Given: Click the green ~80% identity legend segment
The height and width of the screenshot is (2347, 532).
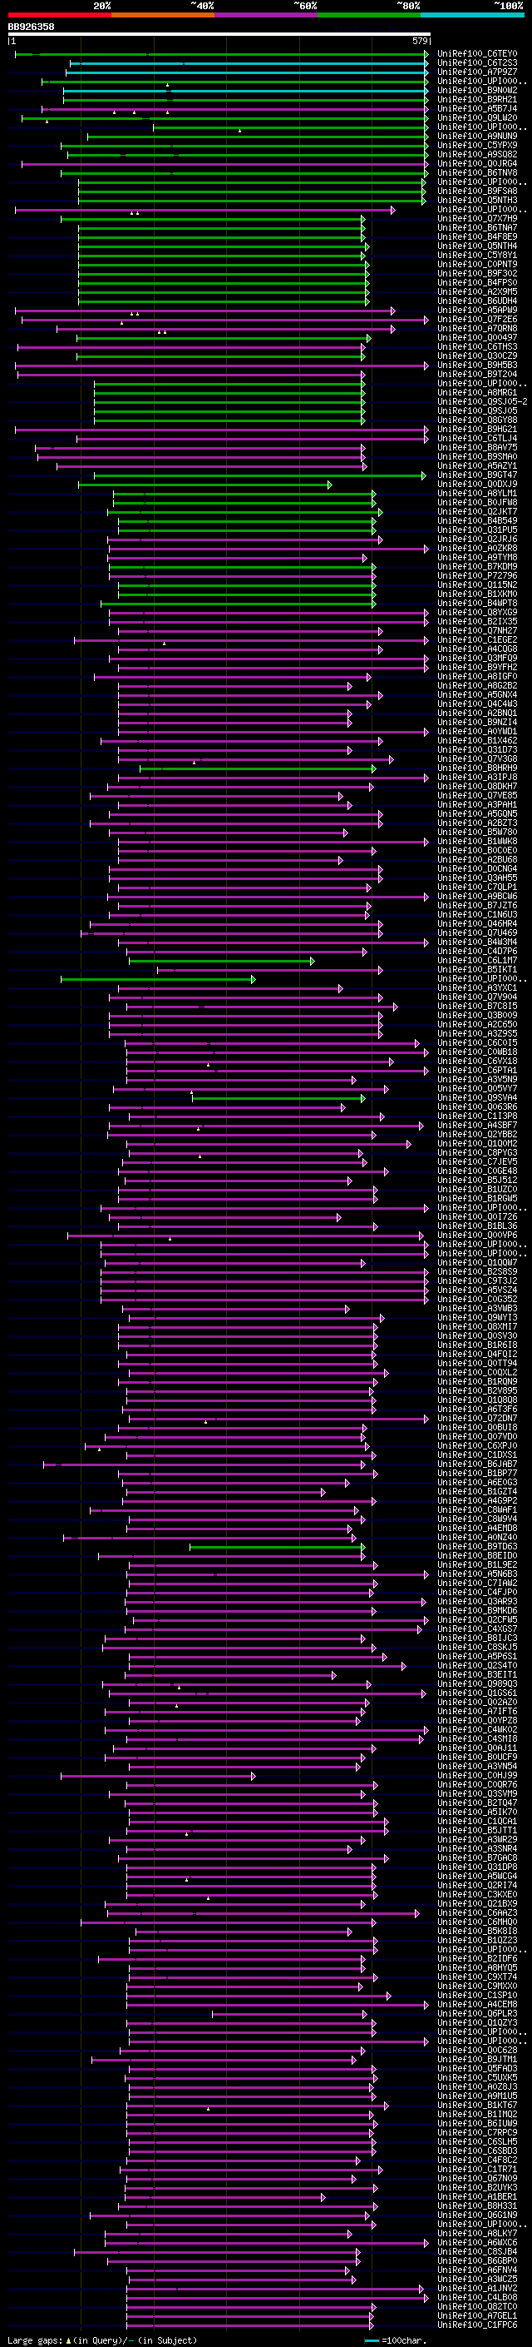Looking at the screenshot, I should coord(369,15).
